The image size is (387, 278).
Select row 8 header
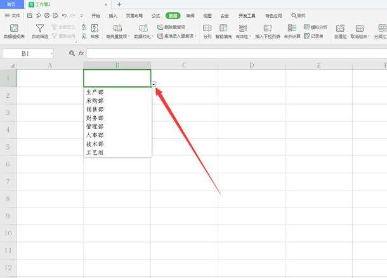(8, 199)
